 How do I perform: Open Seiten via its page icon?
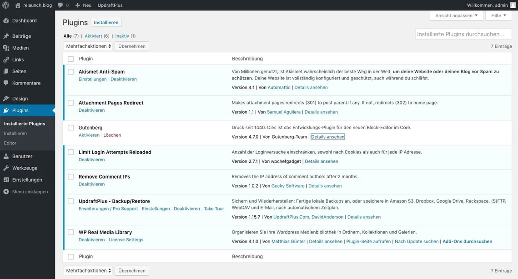coord(6,71)
